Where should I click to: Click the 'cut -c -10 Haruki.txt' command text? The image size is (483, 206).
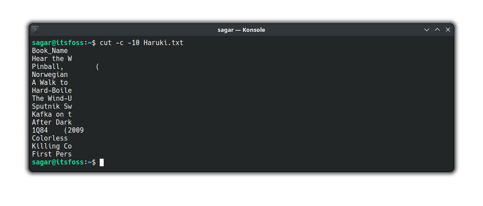pos(141,43)
